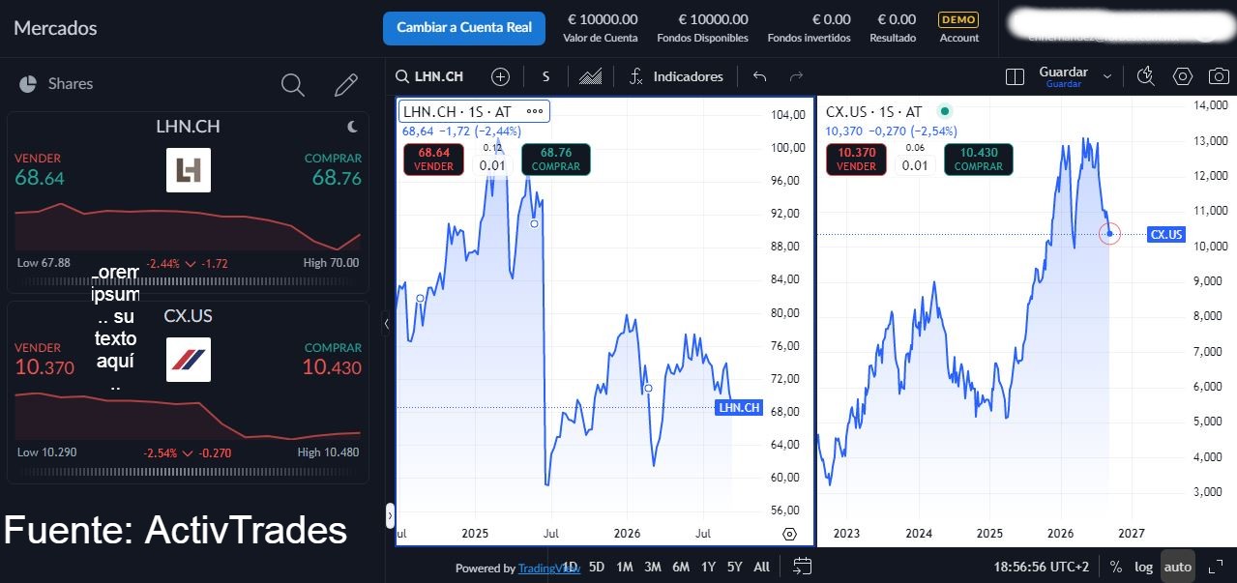Click the moon icon on LHN.CH card
The image size is (1237, 583).
353,126
